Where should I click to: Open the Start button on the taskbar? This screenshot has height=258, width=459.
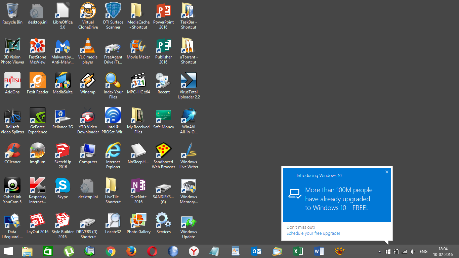(x=8, y=251)
